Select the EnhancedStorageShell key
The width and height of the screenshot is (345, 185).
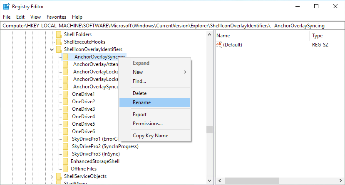95,161
